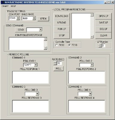Click the DEL LP button
Screen dimensions: 115x120
click(104, 29)
